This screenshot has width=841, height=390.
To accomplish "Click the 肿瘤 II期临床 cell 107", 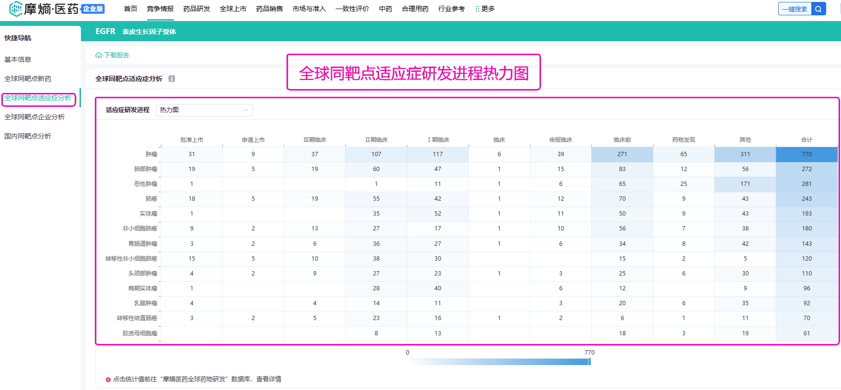I will point(376,154).
